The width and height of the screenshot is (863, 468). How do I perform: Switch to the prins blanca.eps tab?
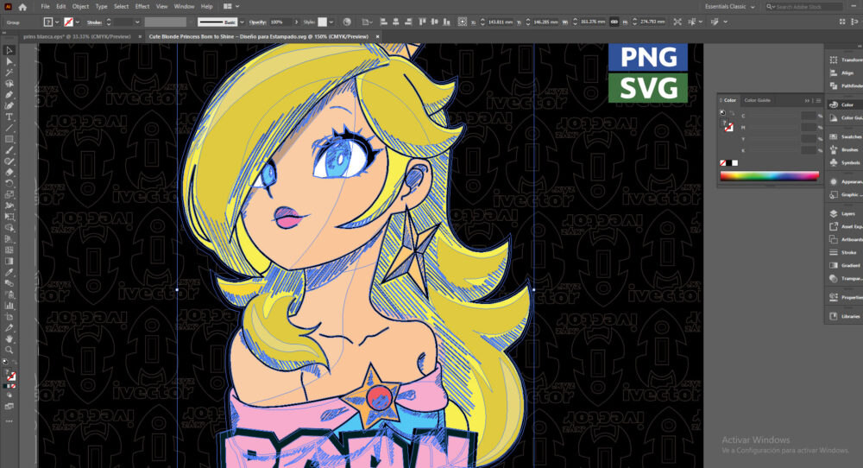point(77,36)
